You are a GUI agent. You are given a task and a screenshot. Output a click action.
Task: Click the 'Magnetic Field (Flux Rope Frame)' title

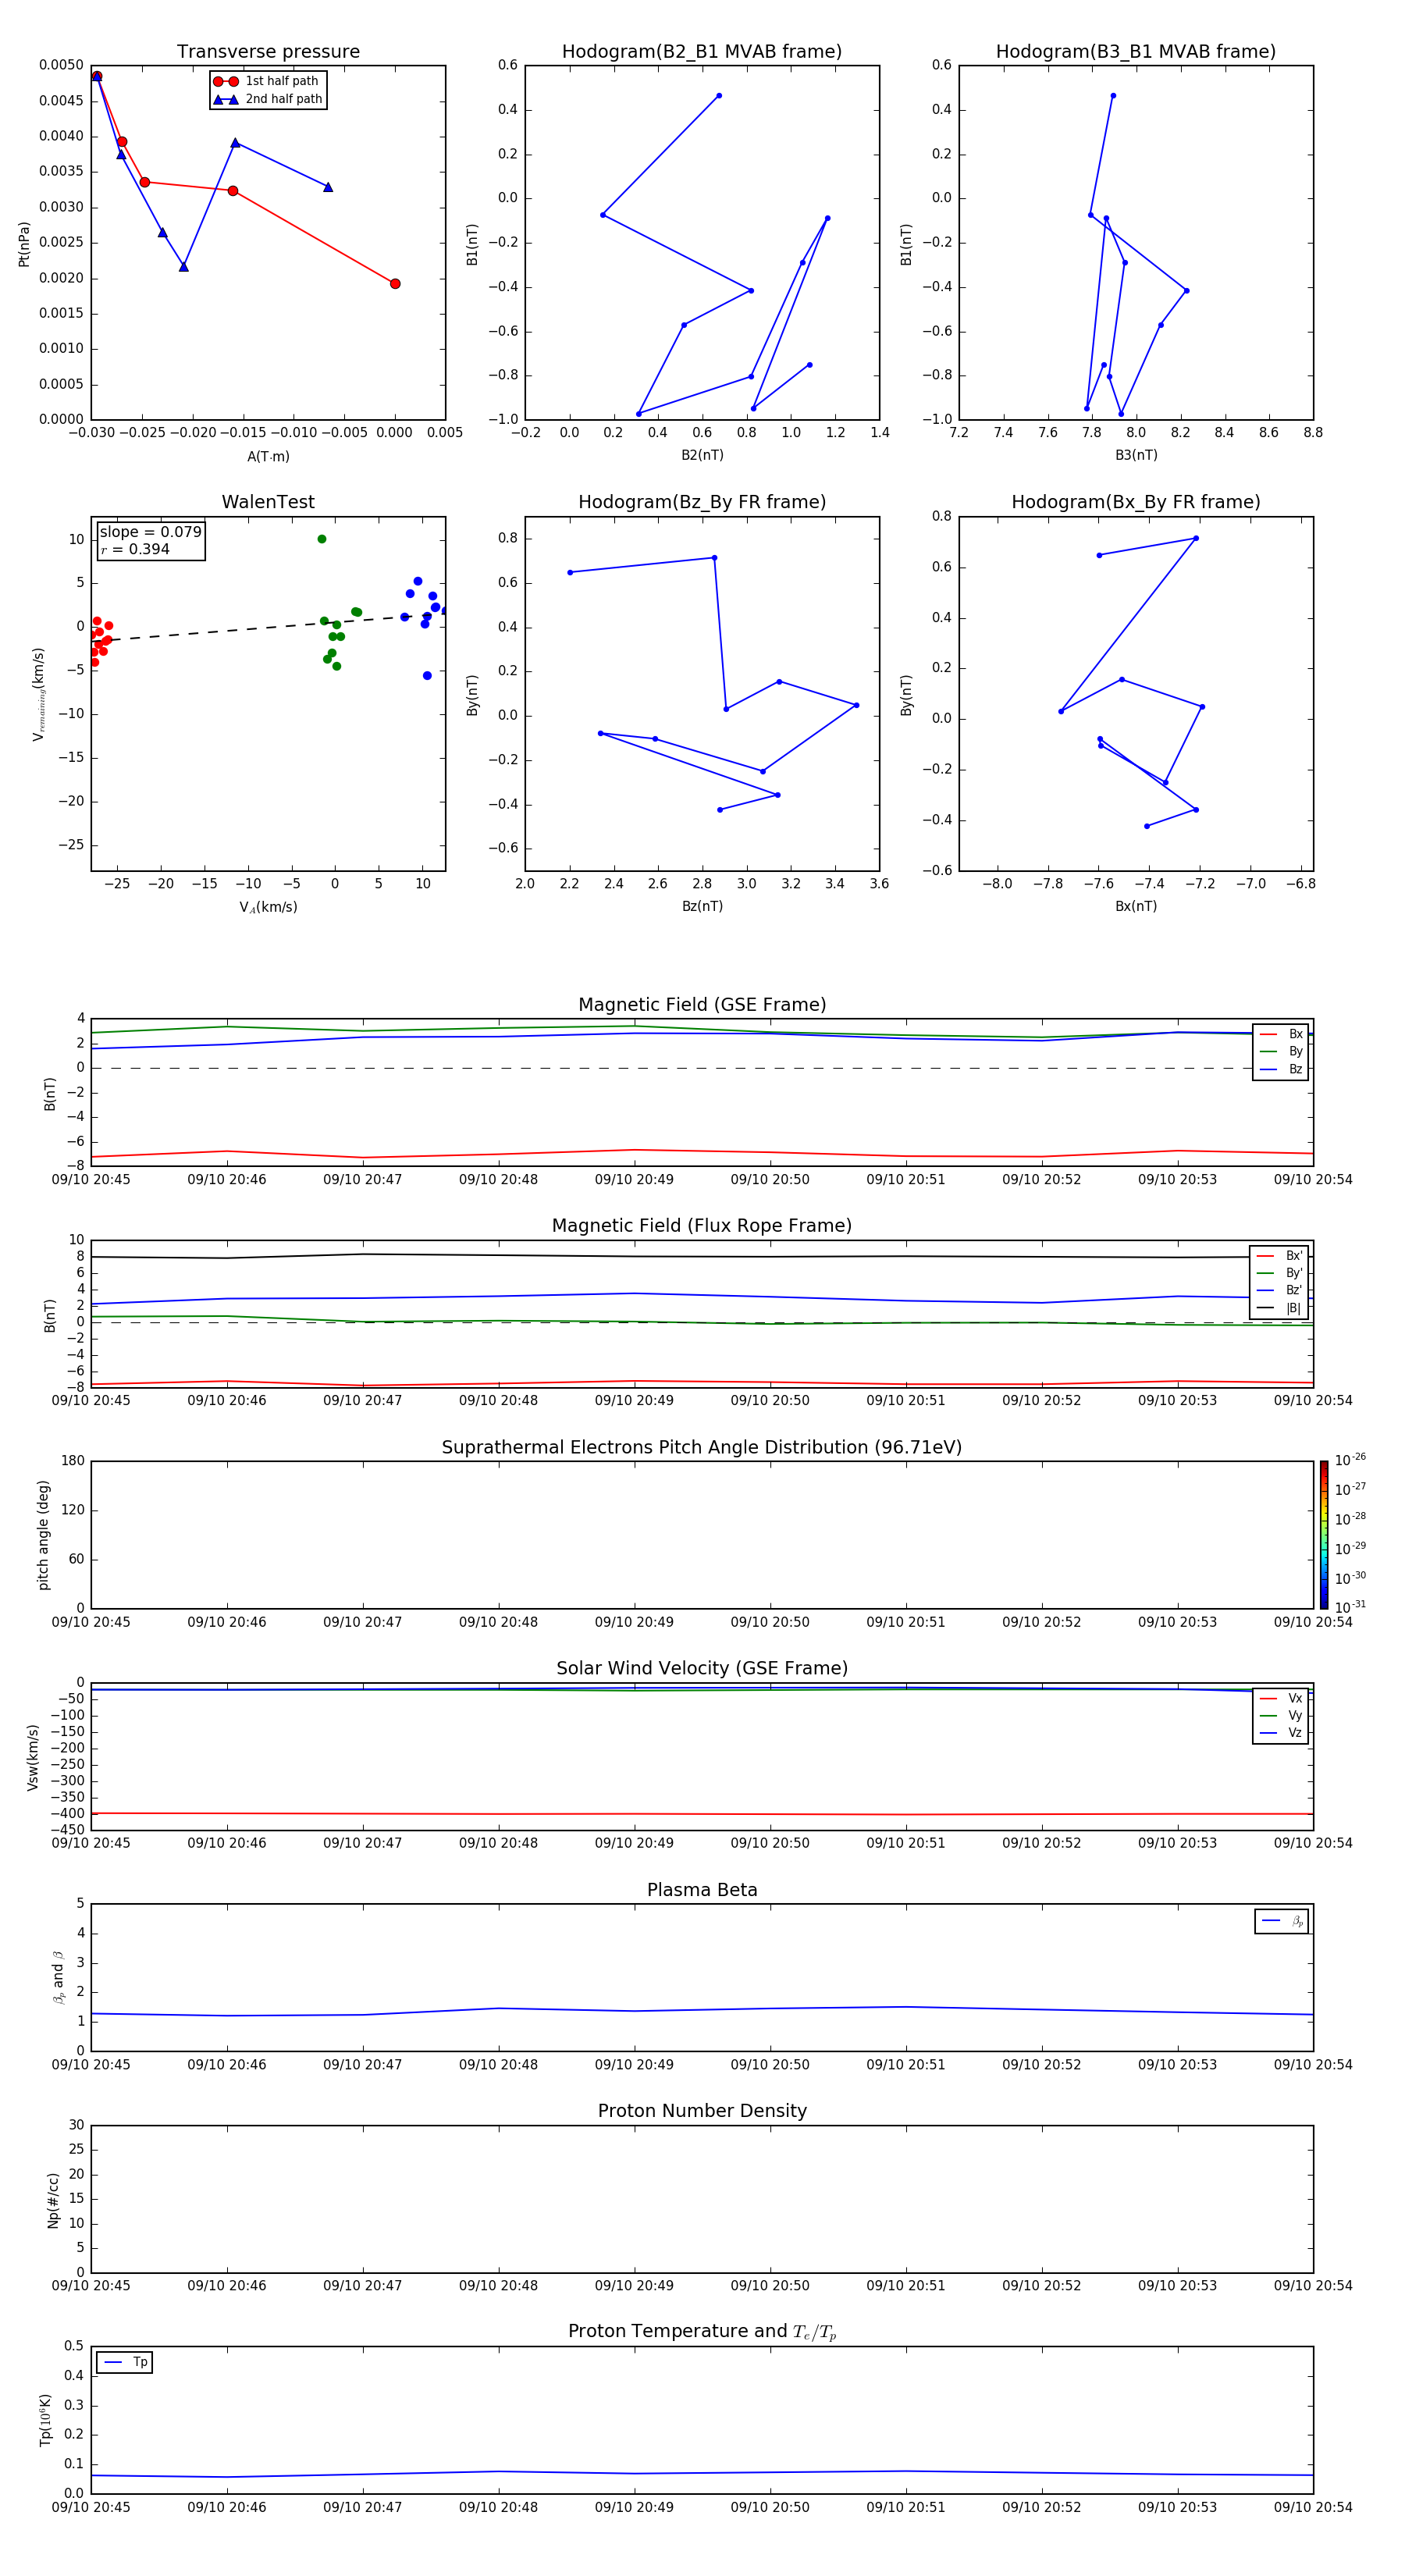pyautogui.click(x=702, y=1226)
